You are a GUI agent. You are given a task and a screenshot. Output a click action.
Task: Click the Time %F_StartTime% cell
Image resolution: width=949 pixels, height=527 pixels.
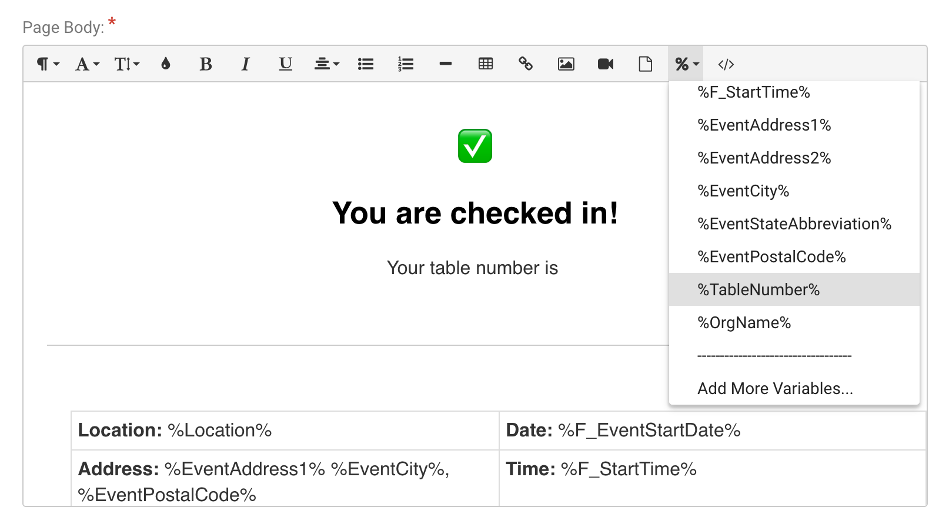coord(713,478)
